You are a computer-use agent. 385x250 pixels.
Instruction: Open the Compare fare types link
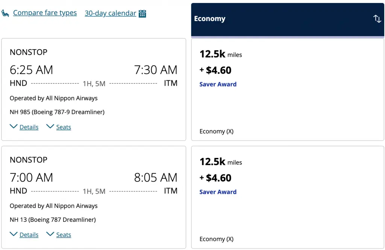pyautogui.click(x=45, y=13)
